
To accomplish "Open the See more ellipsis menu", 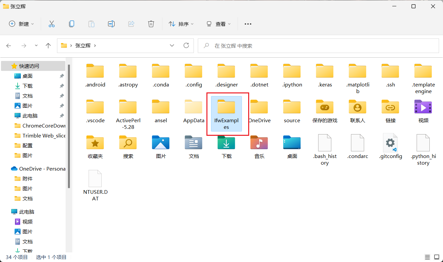I will [x=248, y=24].
